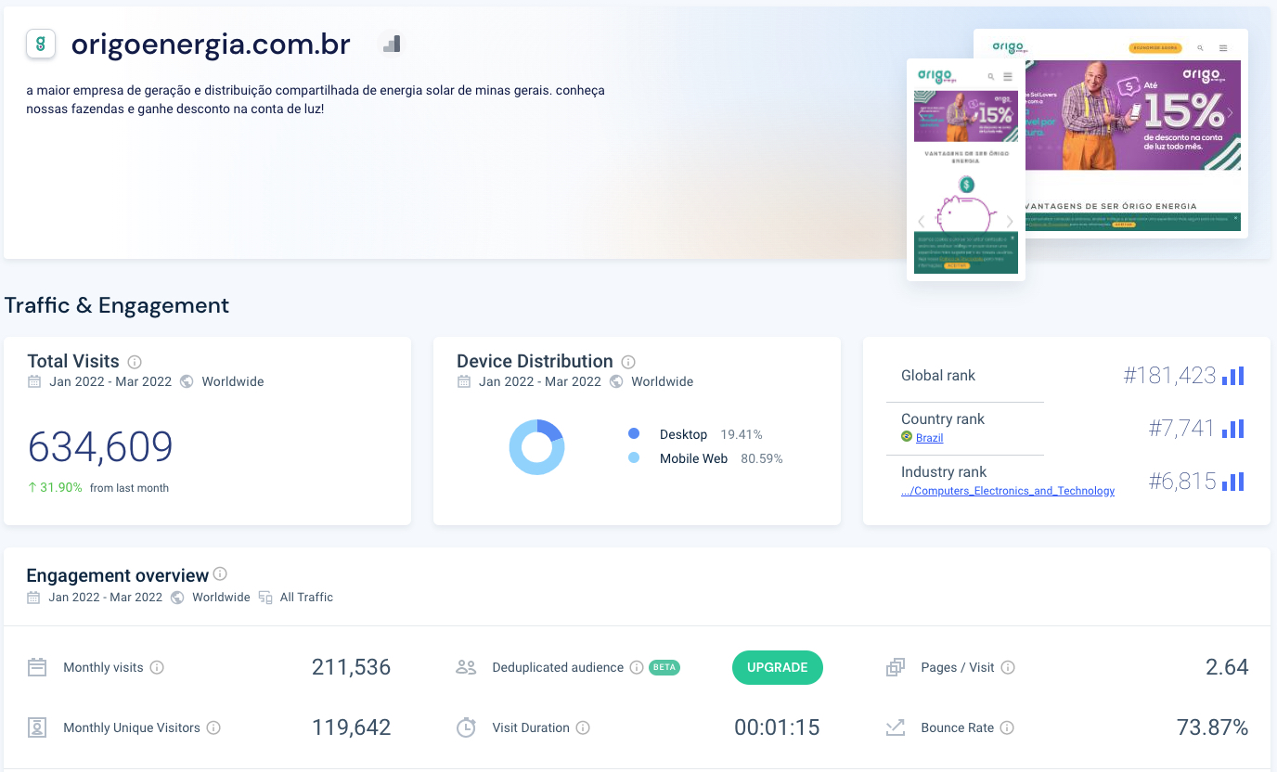Click the Monthly Unique Visitors info icon
Screen dimensions: 1277x772
point(213,727)
